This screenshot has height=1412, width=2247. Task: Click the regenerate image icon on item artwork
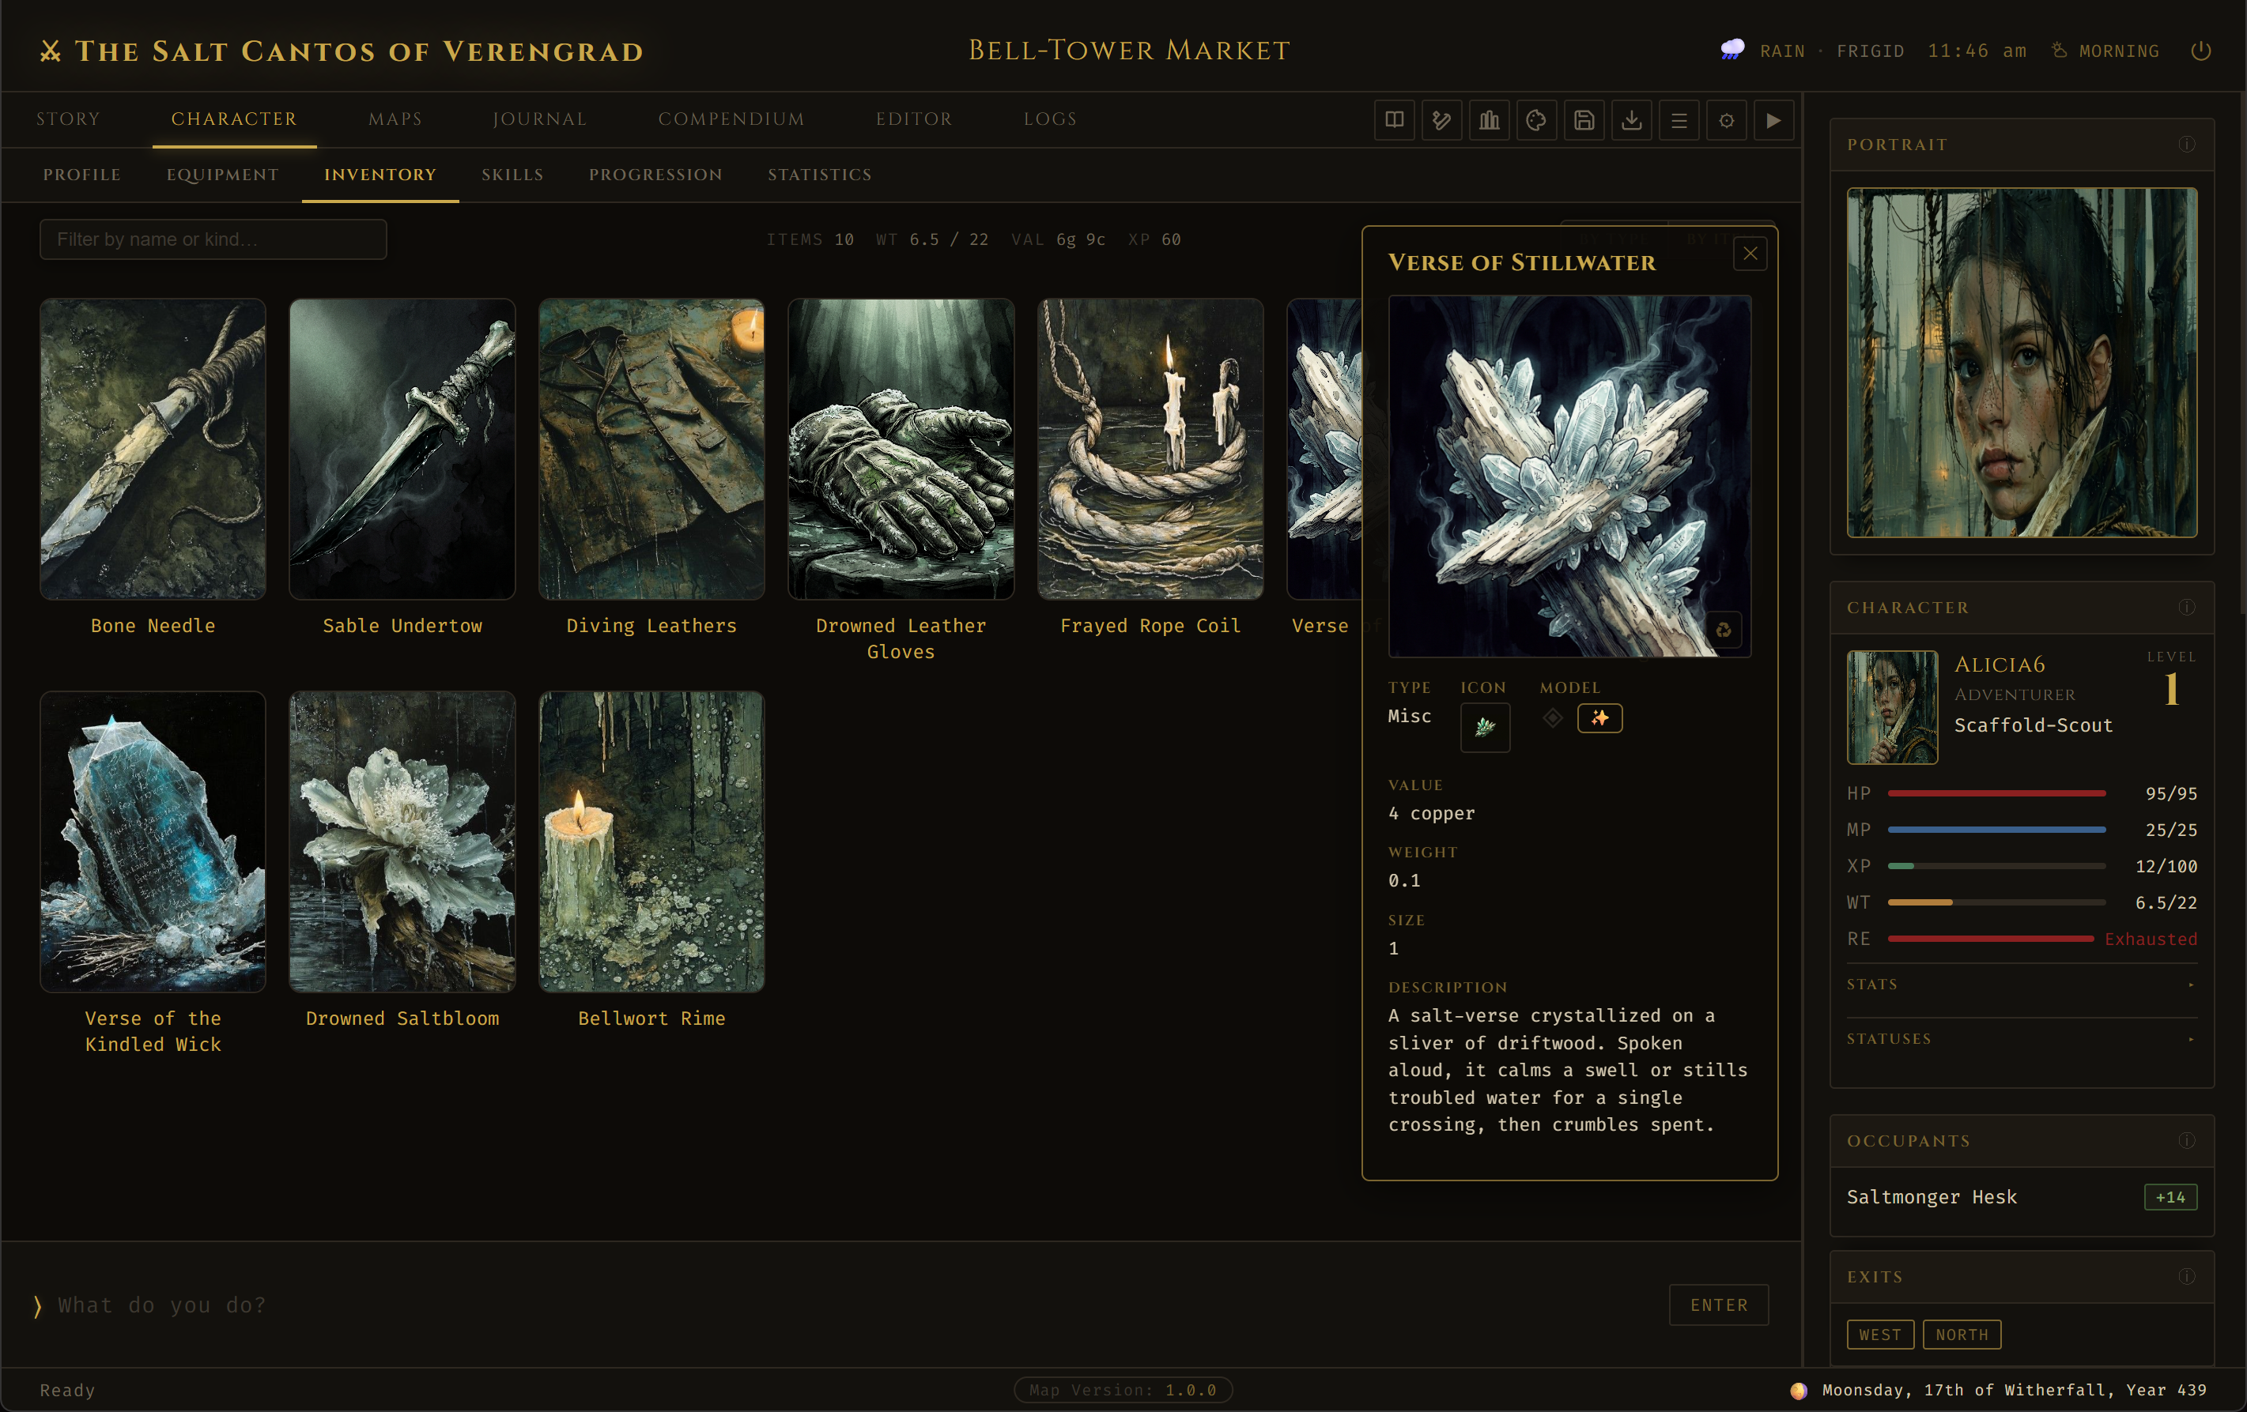click(x=1724, y=630)
